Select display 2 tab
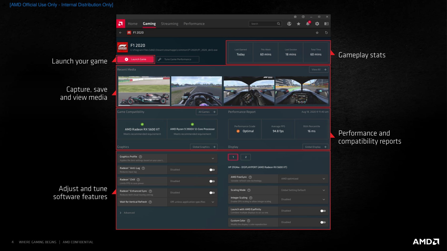Viewport: 447px width, 251px height. coord(246,157)
